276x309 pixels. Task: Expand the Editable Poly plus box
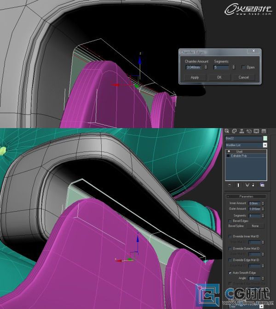(x=228, y=156)
